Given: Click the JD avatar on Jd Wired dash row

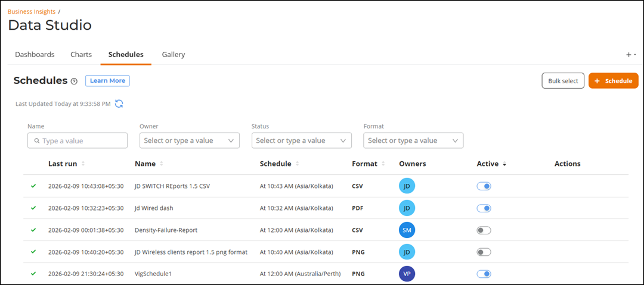Looking at the screenshot, I should pyautogui.click(x=407, y=208).
